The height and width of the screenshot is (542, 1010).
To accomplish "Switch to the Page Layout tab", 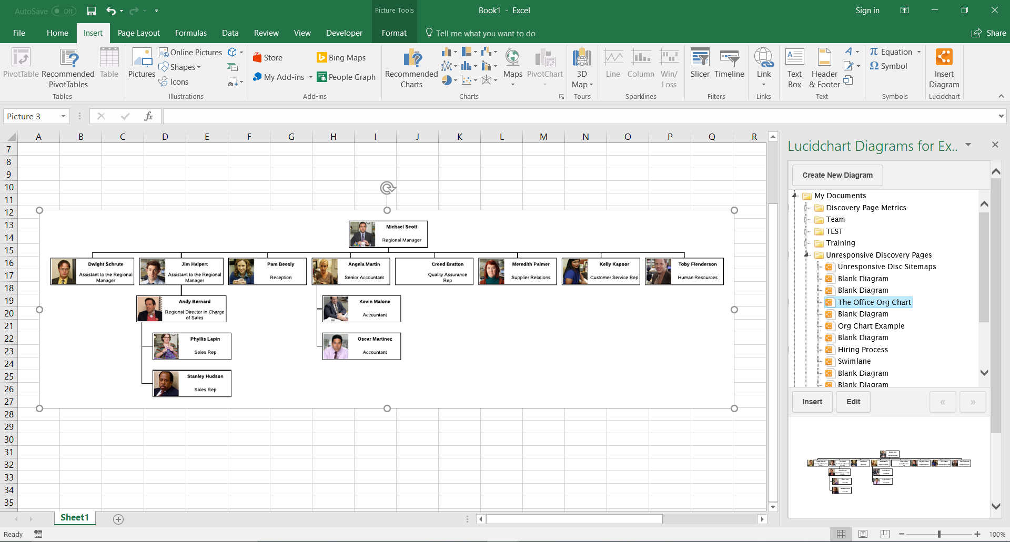I will [138, 33].
